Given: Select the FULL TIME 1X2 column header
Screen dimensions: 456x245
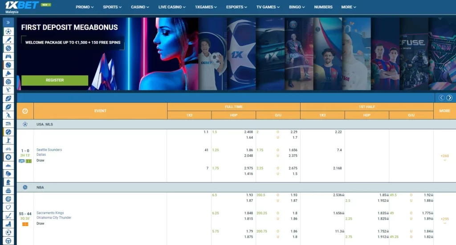Looking at the screenshot, I should coord(189,115).
